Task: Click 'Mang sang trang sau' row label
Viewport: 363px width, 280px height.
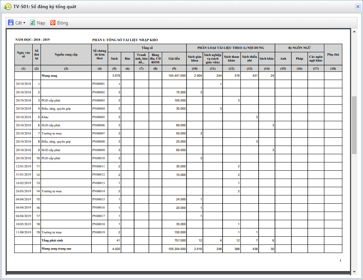Action: point(56,249)
